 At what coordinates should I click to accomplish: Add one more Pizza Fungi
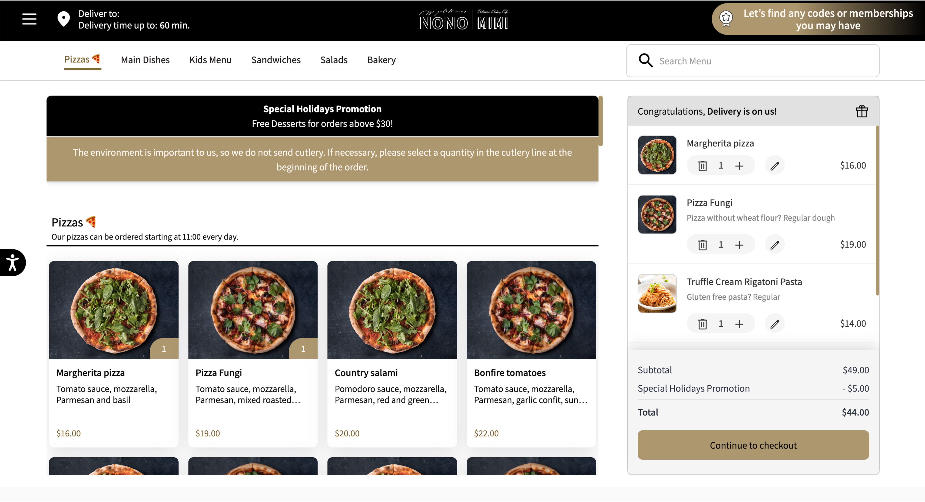point(739,245)
